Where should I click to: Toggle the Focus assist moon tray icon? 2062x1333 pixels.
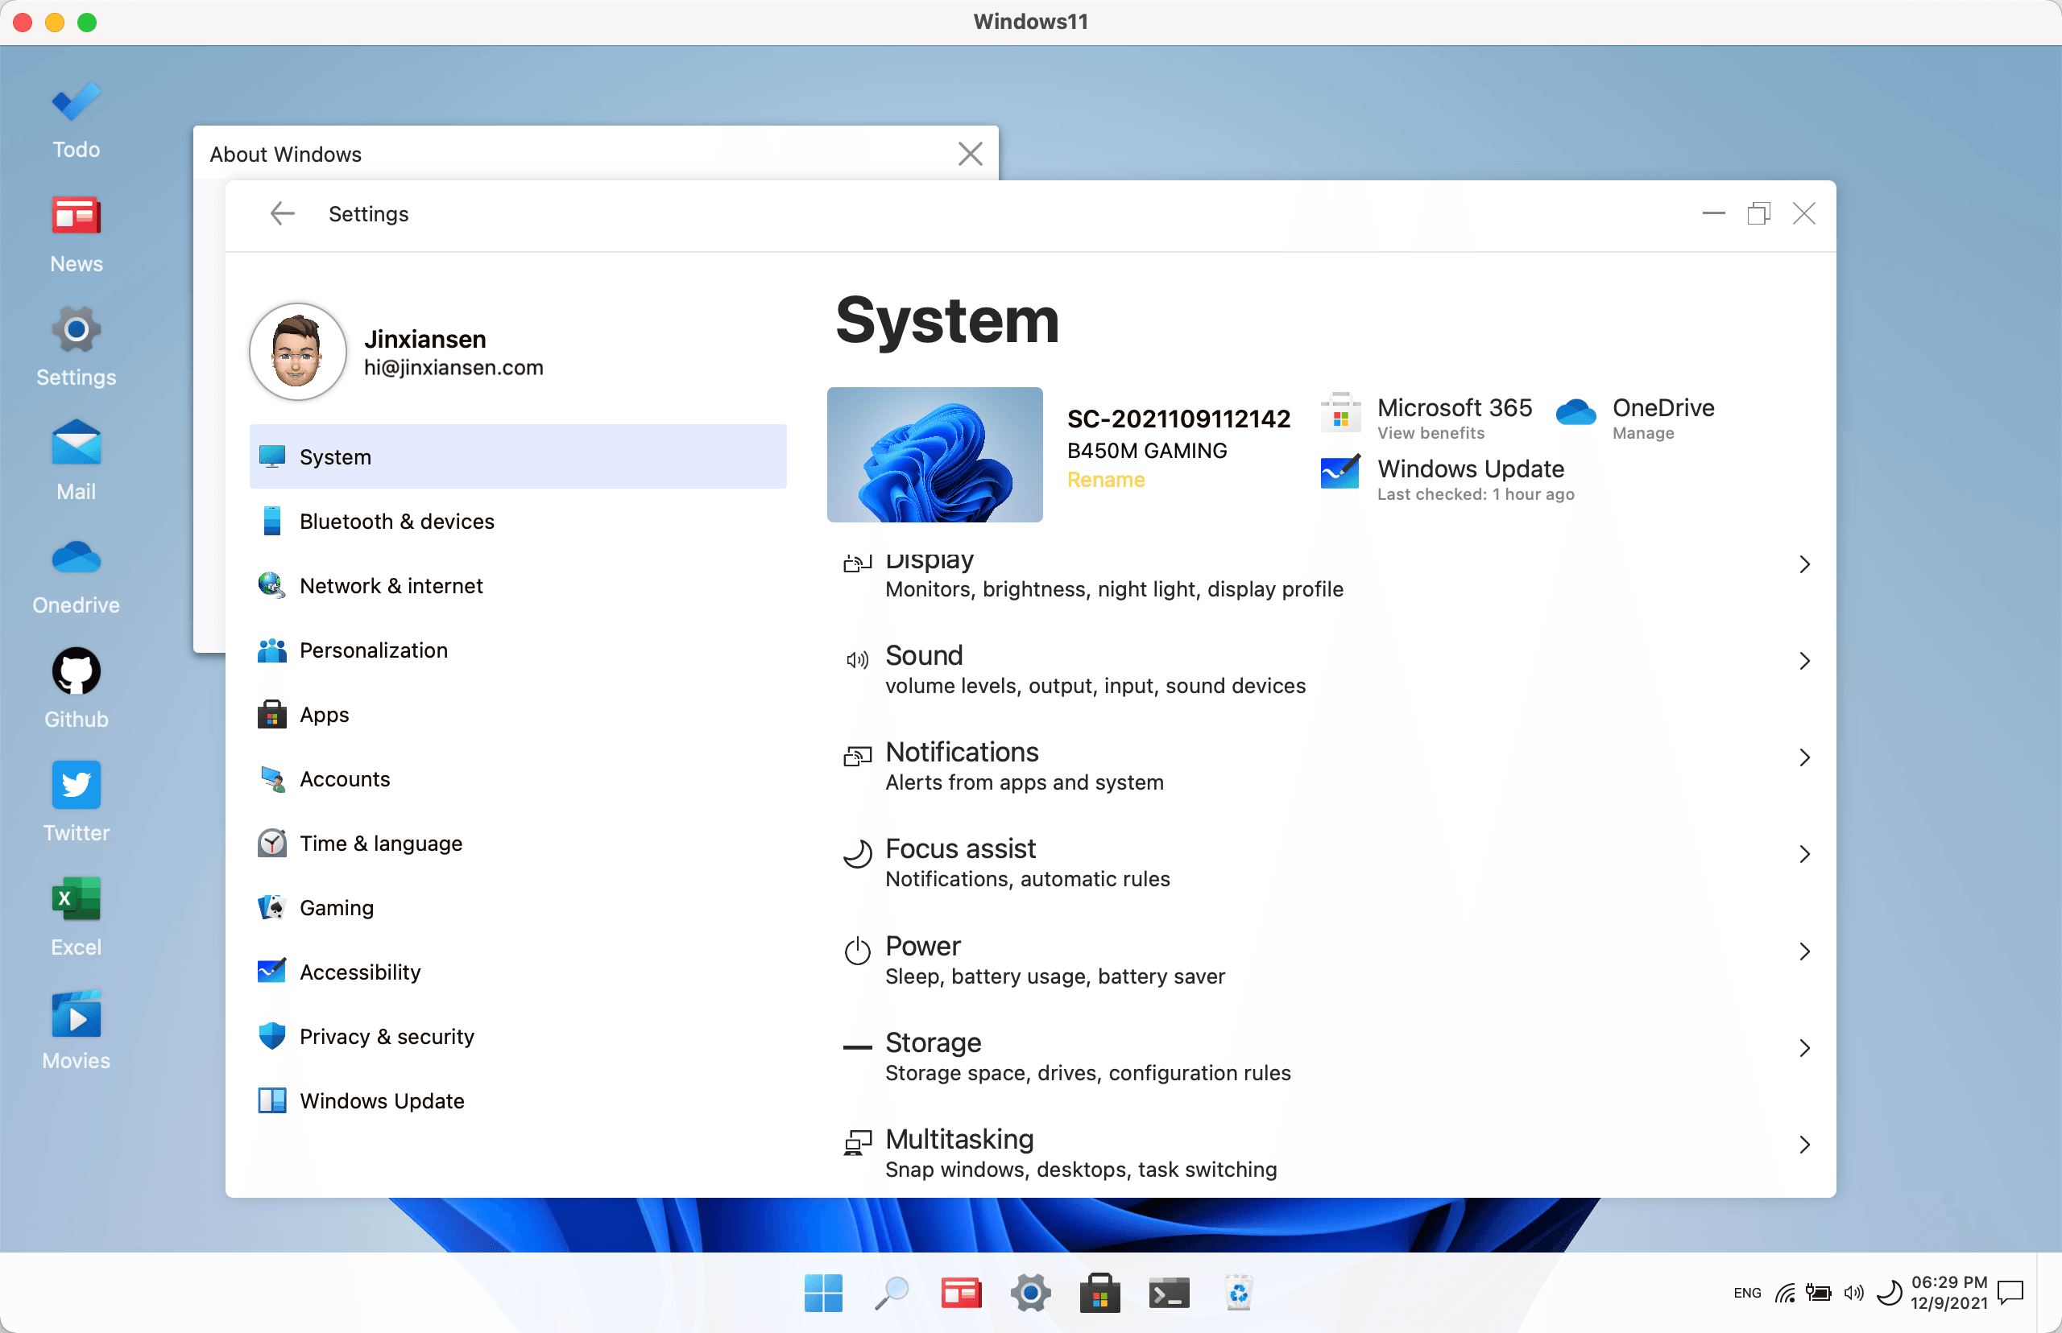(1889, 1294)
